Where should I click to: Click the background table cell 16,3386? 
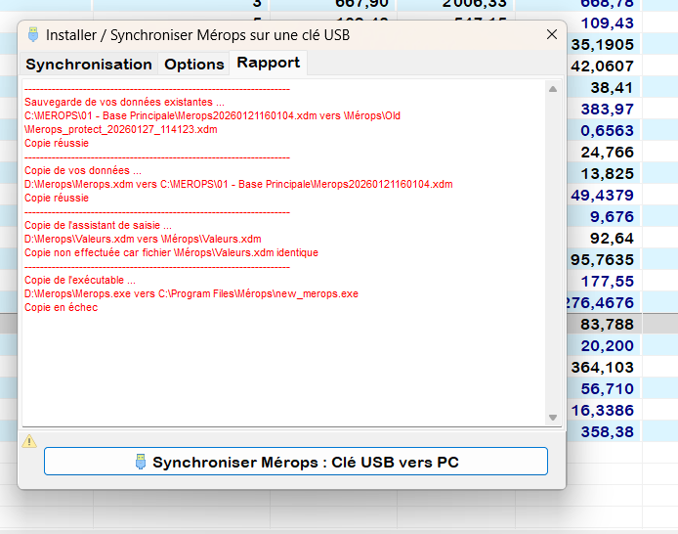point(603,410)
